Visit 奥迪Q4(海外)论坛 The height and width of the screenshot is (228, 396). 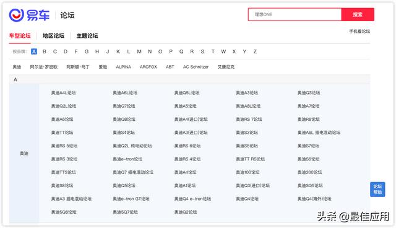tap(314, 199)
